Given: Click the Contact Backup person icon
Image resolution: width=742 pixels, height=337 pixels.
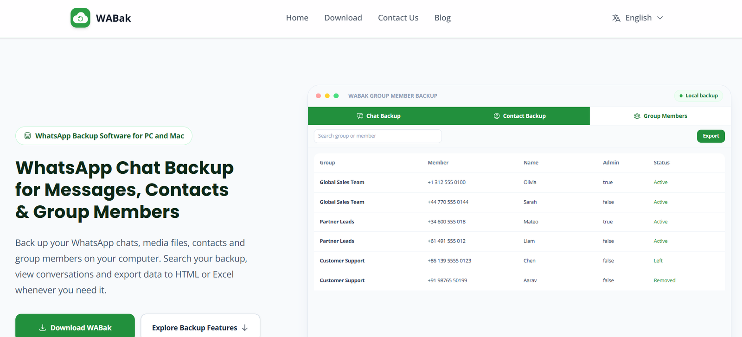Looking at the screenshot, I should click(497, 116).
